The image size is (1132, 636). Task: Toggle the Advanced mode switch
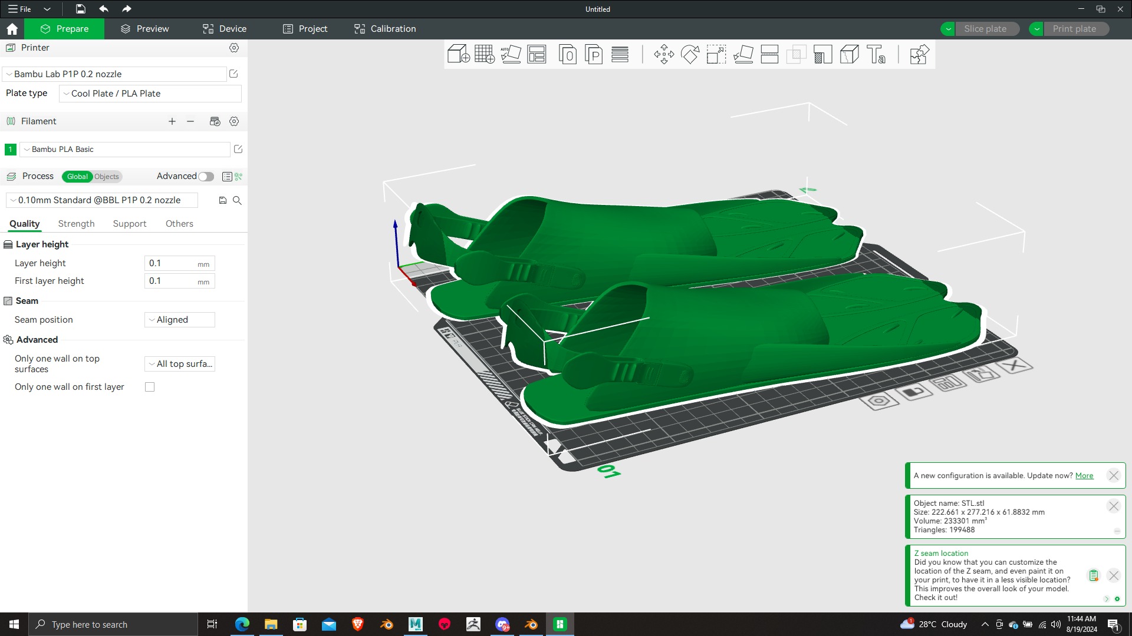point(206,177)
